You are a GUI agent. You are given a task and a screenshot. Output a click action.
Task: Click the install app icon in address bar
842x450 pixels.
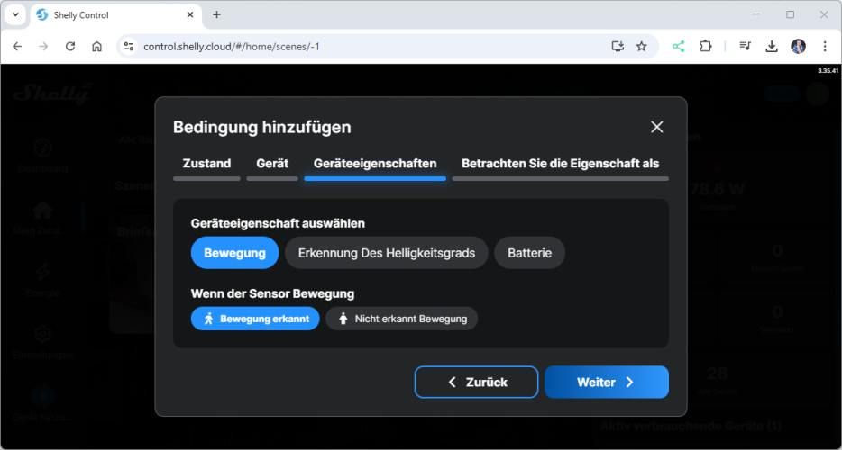[x=618, y=46]
